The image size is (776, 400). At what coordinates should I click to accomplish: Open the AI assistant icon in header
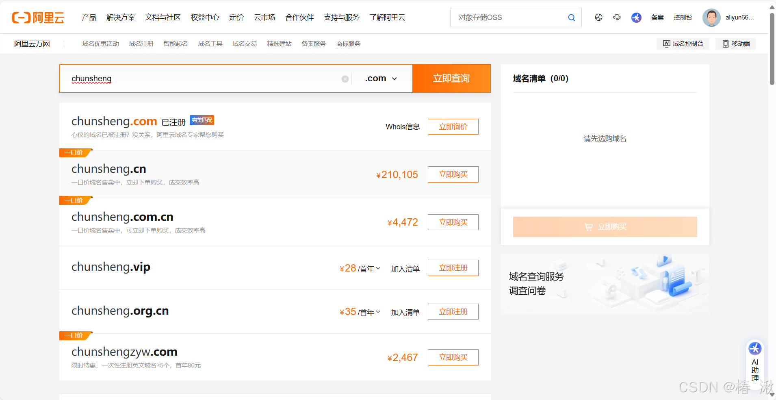click(636, 17)
